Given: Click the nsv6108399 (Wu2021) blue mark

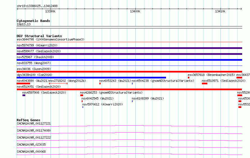Looking at the screenshot, I should 132,101.
